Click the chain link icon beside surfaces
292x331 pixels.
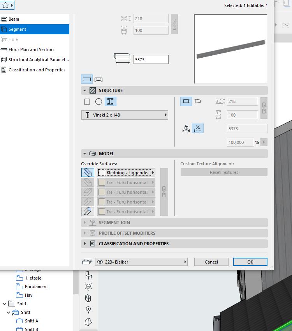(164, 192)
